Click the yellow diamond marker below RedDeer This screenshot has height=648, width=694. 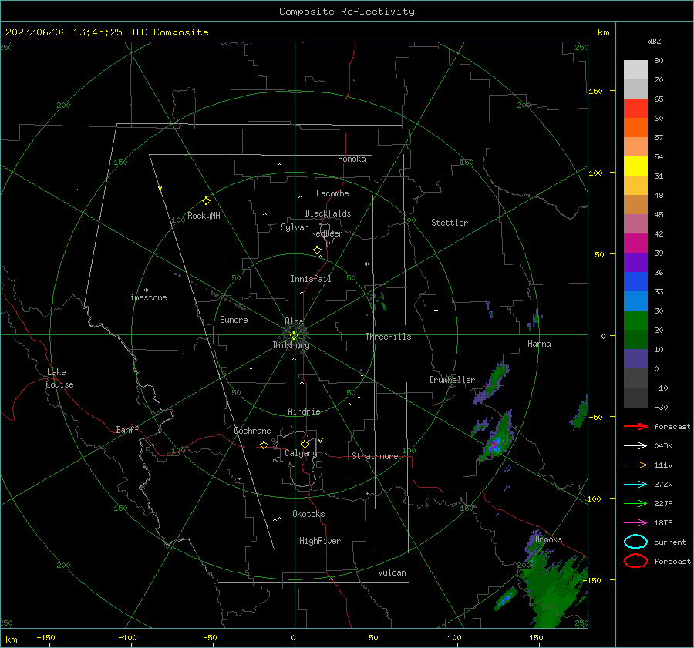[317, 250]
